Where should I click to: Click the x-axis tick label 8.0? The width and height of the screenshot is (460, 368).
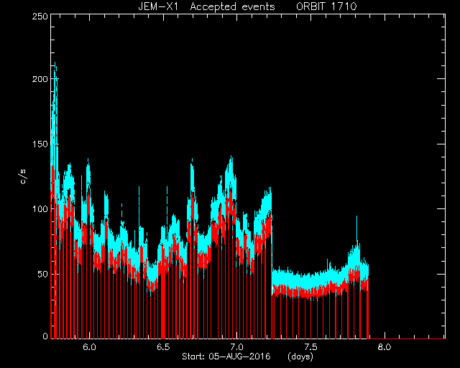(x=385, y=347)
